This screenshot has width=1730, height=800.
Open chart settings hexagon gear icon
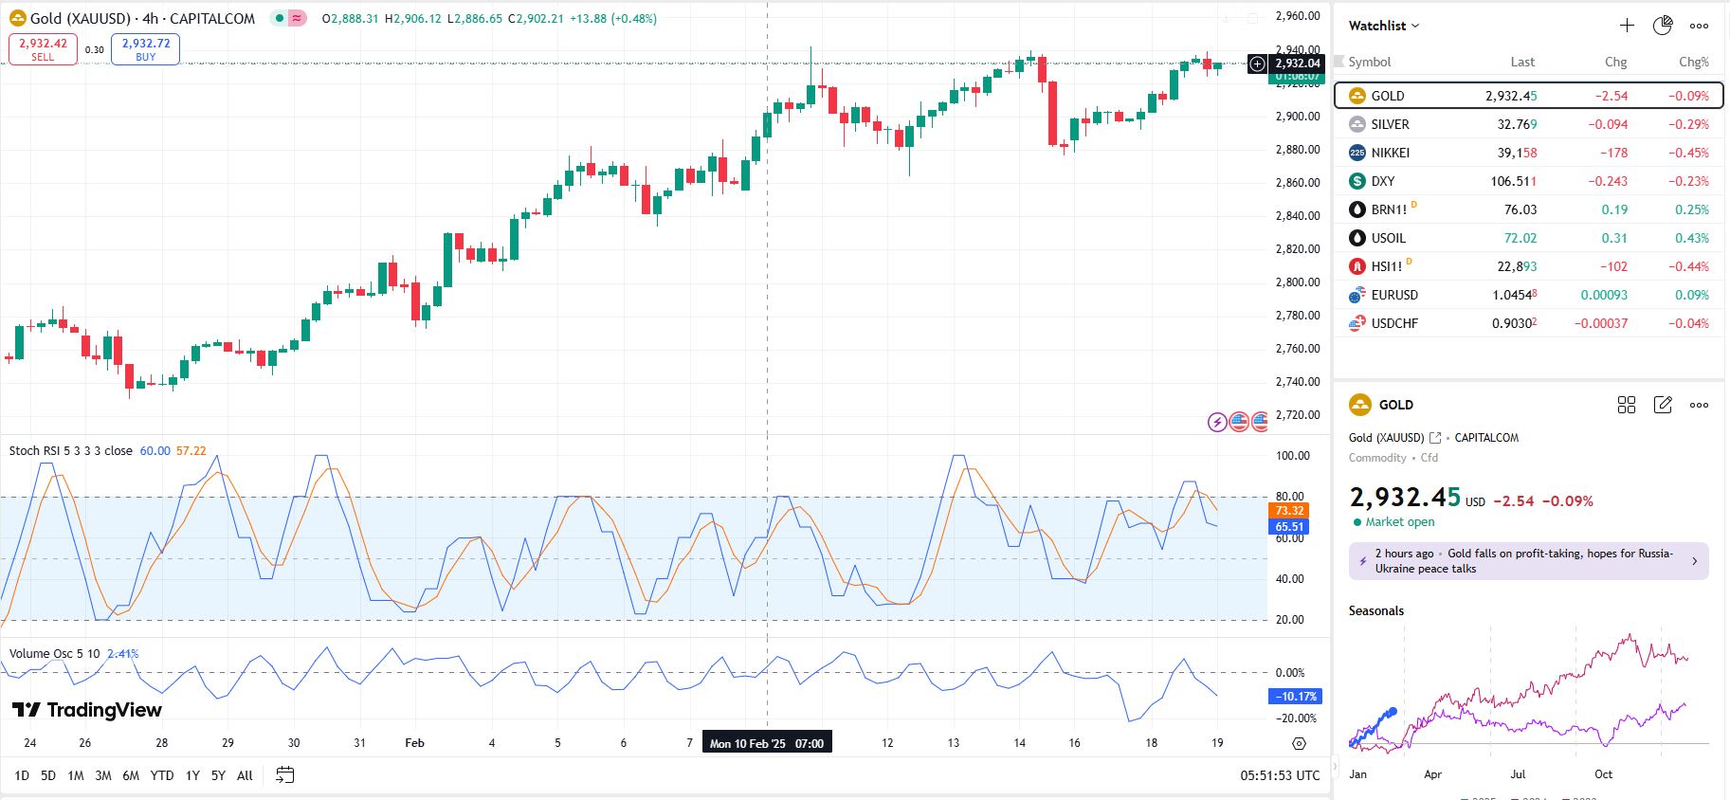pos(1299,743)
